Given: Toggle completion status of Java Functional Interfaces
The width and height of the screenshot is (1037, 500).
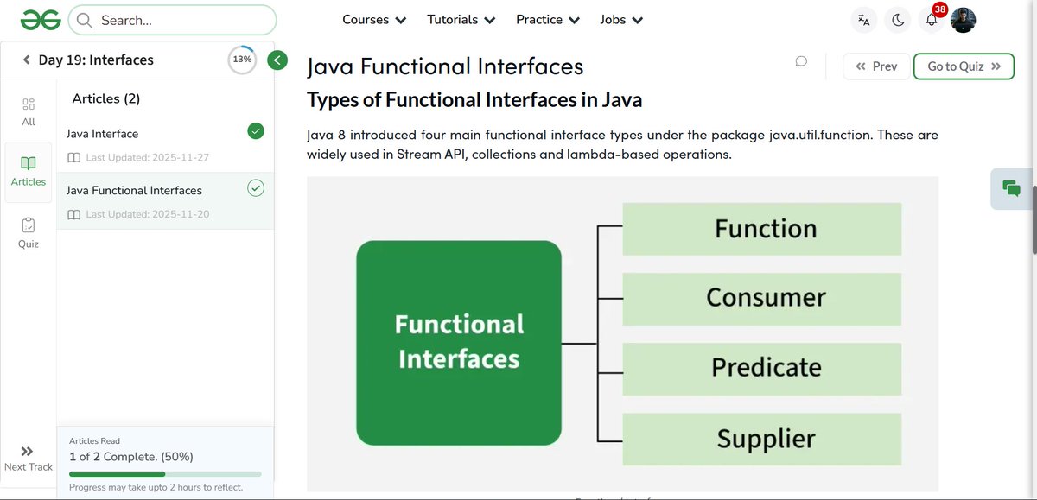Looking at the screenshot, I should pyautogui.click(x=255, y=187).
